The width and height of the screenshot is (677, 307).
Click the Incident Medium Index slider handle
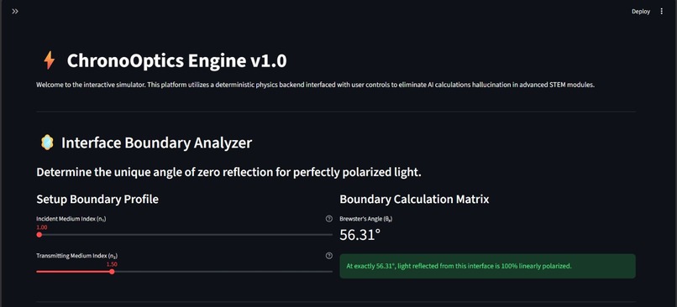coord(39,235)
